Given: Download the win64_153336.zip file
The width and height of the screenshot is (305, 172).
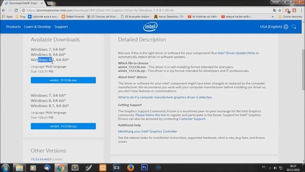Looking at the screenshot, I should pos(63,126).
